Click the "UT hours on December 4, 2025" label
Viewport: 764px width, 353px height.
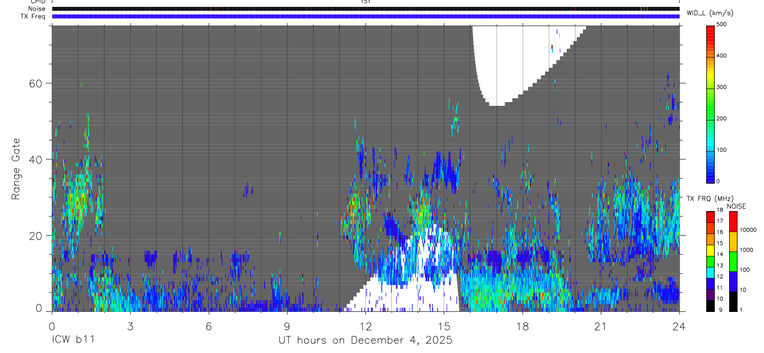tap(365, 341)
